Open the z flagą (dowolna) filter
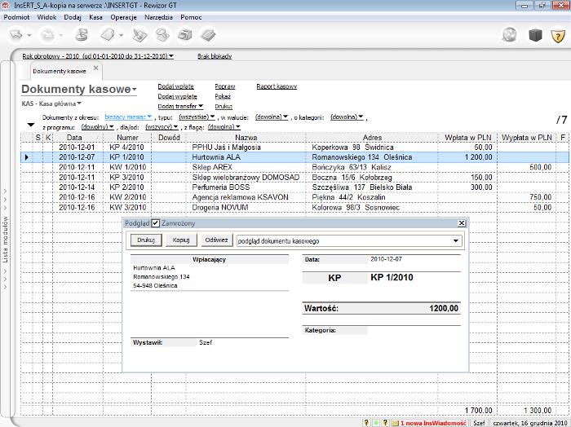Screen dimensions: 571x427 tap(224, 126)
